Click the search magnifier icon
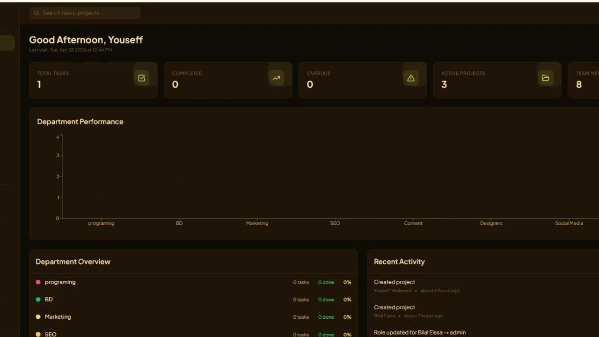The image size is (599, 337). [x=37, y=13]
